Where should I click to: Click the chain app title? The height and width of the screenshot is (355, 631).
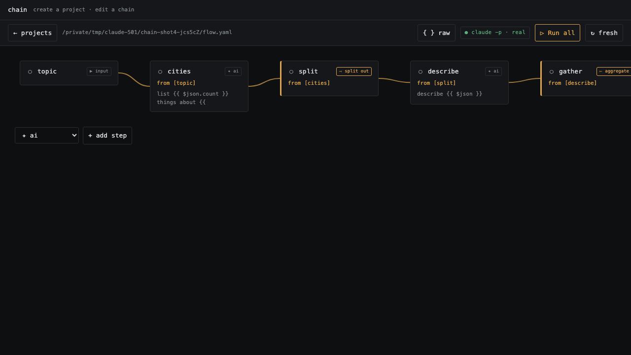coord(17,10)
